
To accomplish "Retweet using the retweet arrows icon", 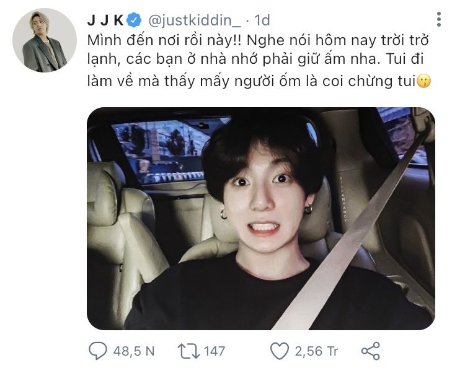I will tap(188, 351).
